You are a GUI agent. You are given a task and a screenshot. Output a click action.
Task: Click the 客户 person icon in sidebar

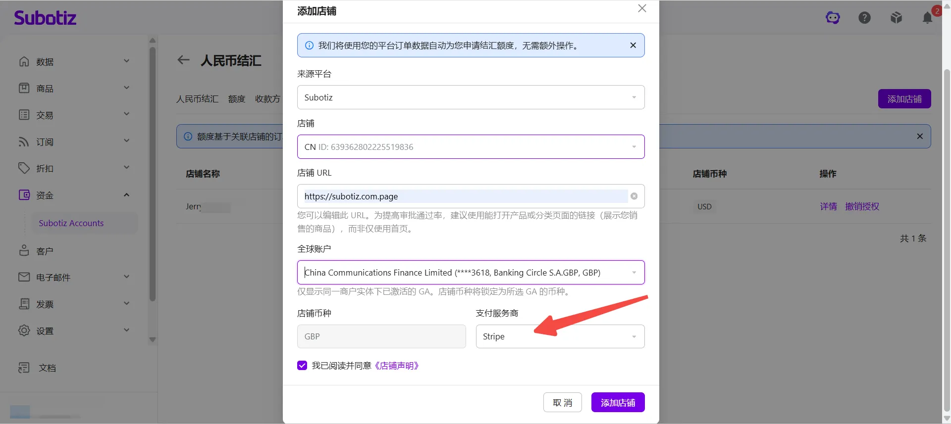(24, 250)
